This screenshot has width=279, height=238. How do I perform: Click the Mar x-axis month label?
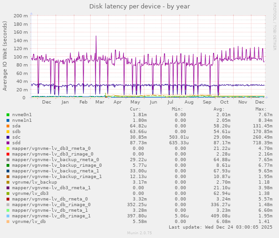point(100,102)
